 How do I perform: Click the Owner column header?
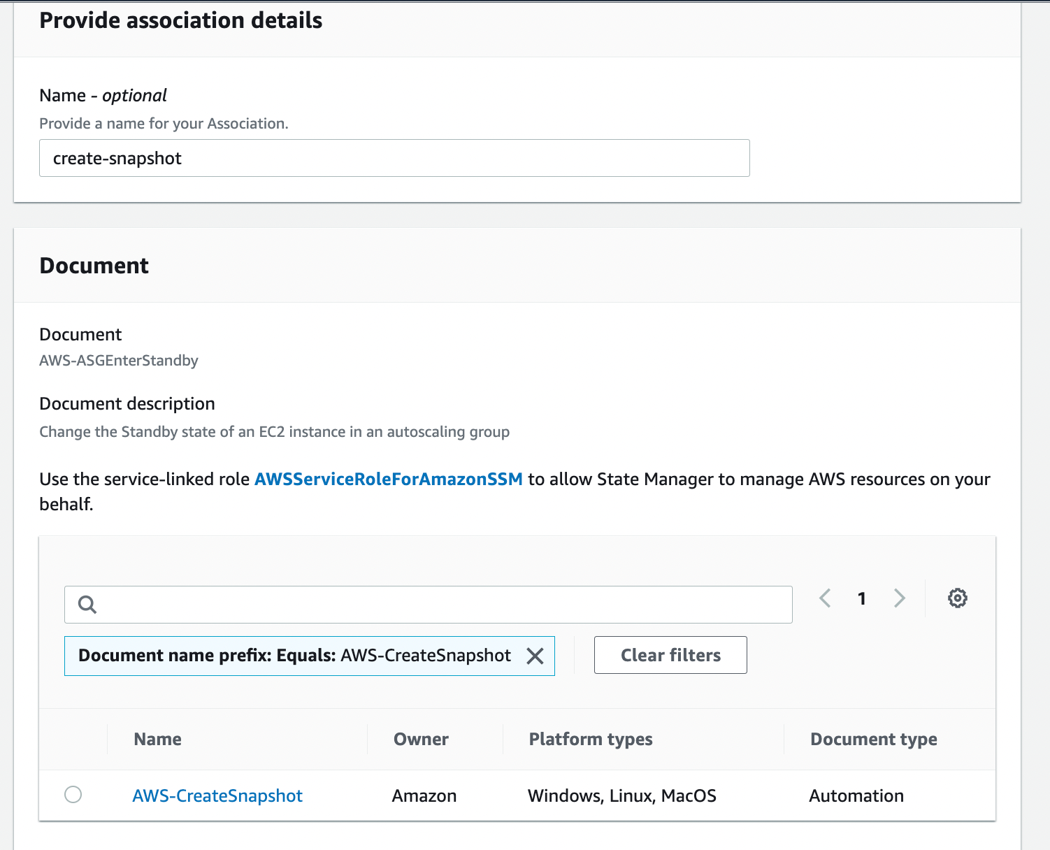click(x=421, y=740)
